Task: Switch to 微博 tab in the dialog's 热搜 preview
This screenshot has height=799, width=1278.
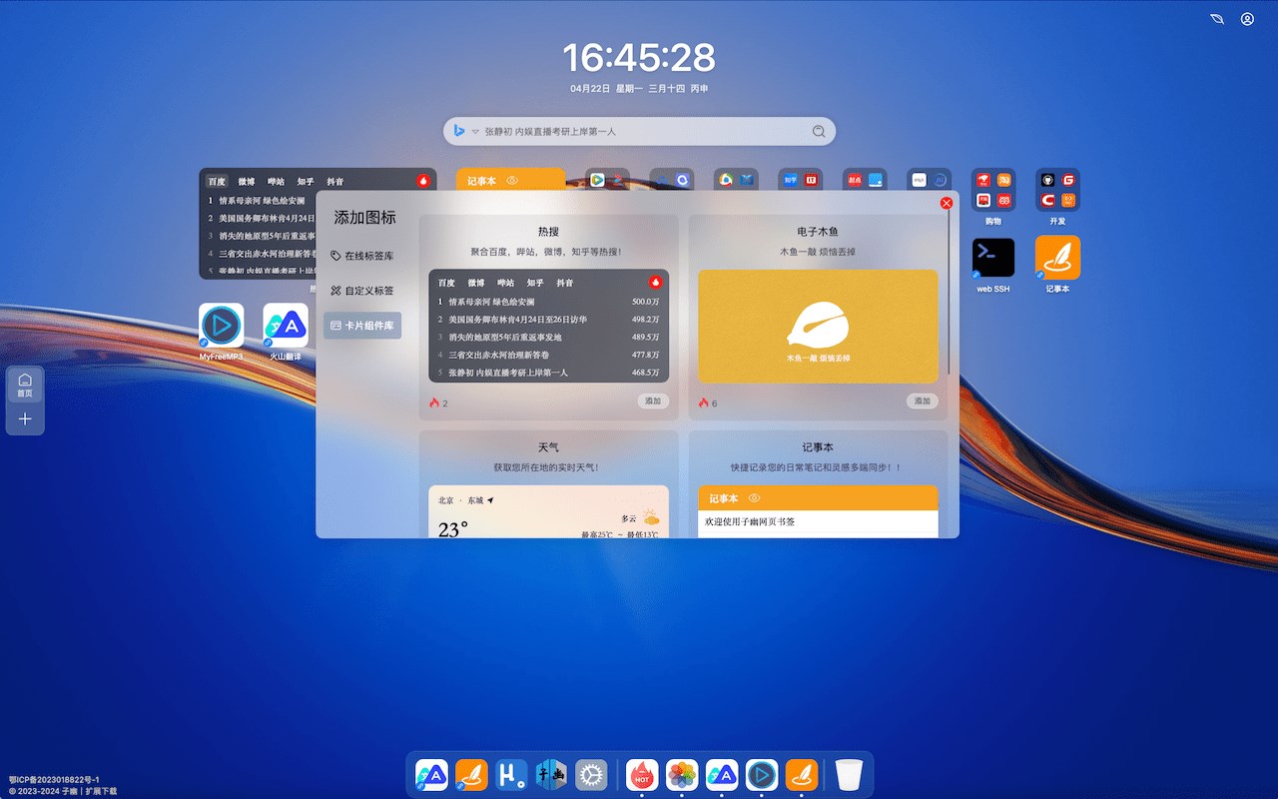Action: click(476, 283)
